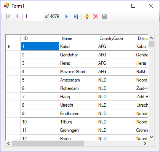Jump to the last record
This screenshot has height=152, width=160.
pos(76,16)
